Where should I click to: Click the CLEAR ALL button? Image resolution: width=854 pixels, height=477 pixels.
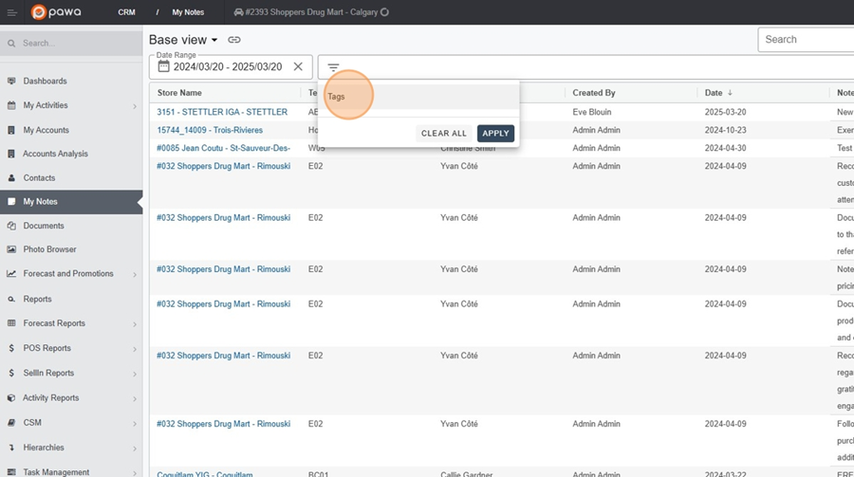(x=444, y=134)
